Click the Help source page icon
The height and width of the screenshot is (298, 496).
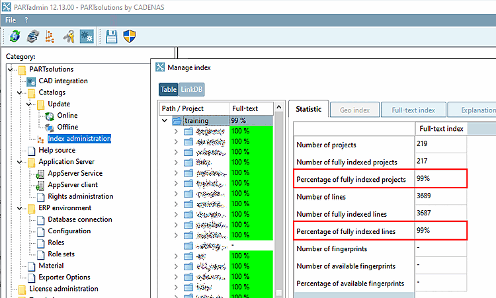pyautogui.click(x=31, y=151)
